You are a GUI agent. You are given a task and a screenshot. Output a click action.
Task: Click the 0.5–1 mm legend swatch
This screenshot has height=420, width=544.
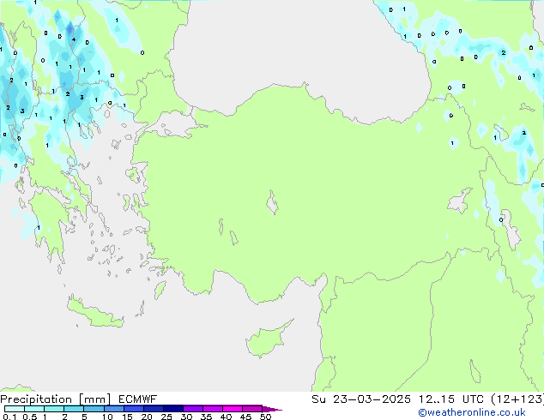(34, 409)
